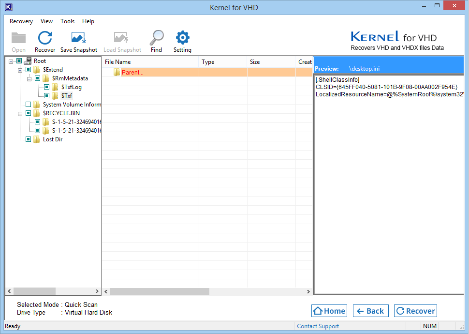Toggle the $RmMetadata checkbox

[37, 78]
